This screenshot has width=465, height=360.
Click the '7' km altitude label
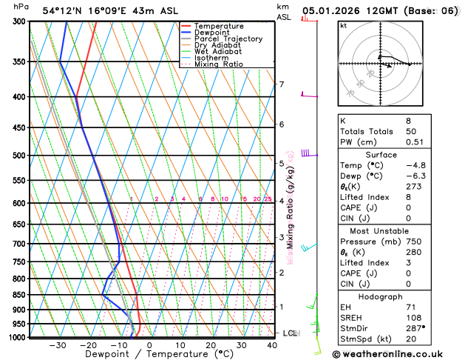tap(282, 84)
